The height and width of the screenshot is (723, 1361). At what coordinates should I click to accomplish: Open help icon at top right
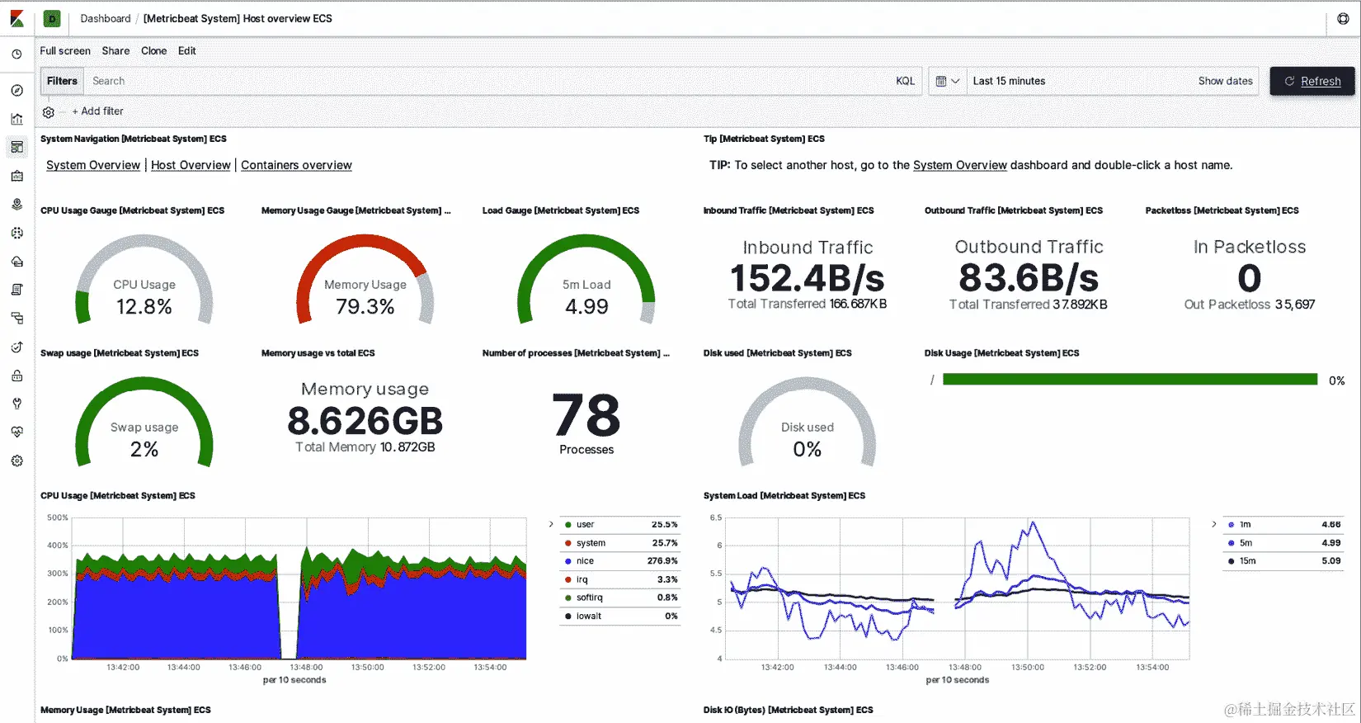[x=1343, y=18]
